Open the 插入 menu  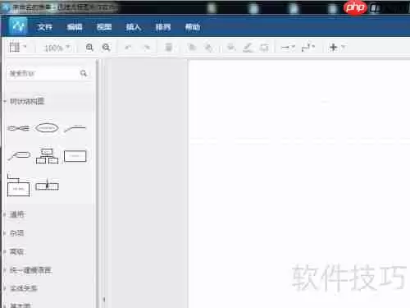(x=134, y=27)
